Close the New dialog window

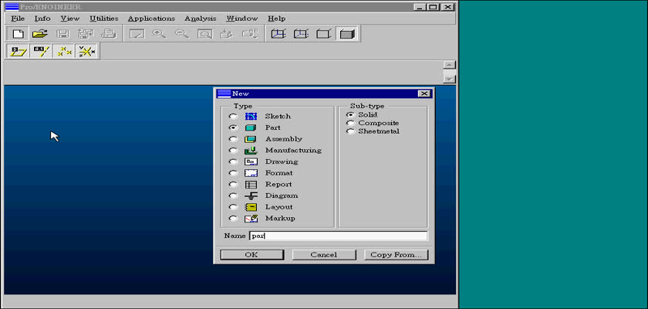click(424, 93)
